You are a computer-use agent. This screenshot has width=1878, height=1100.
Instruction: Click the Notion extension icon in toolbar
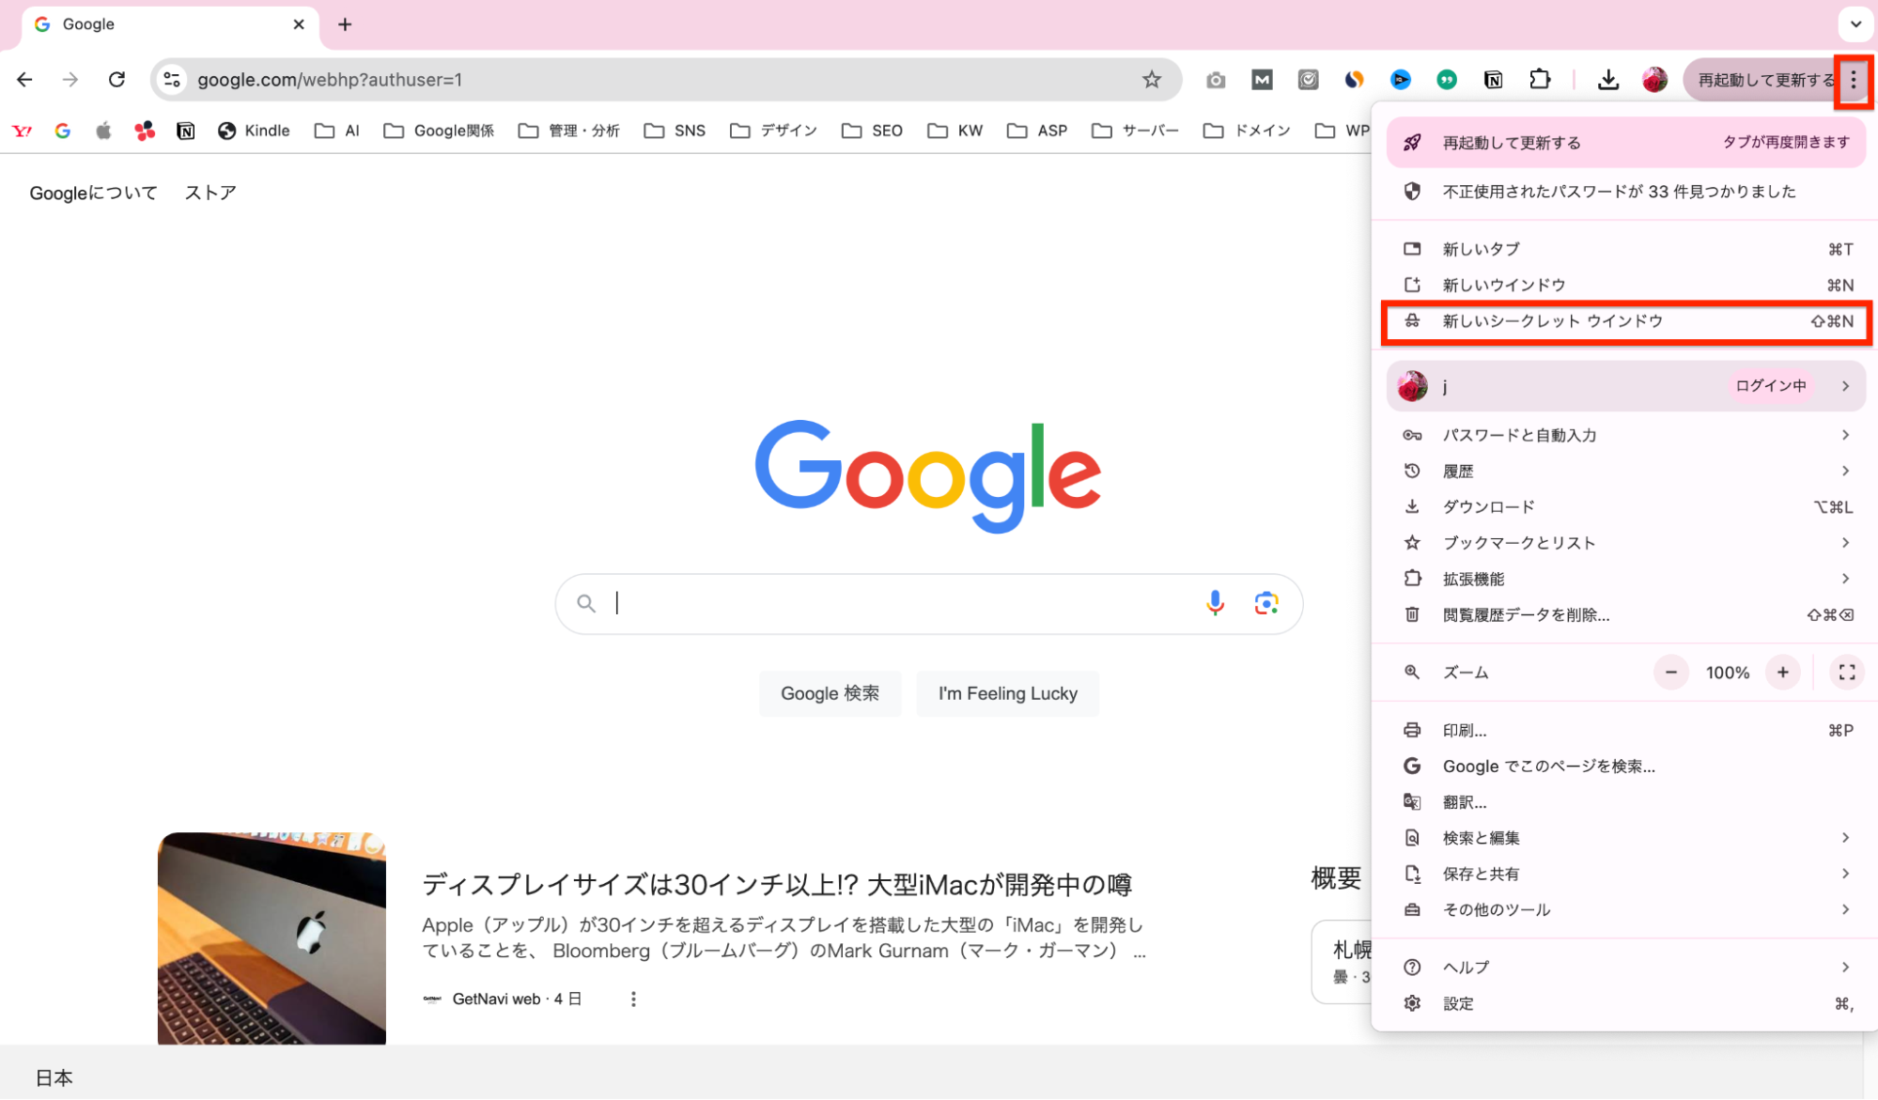(x=1493, y=80)
